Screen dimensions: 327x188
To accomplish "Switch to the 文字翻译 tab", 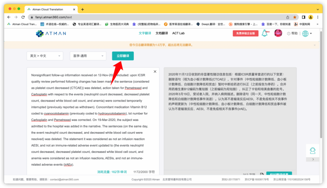I will [x=145, y=33].
